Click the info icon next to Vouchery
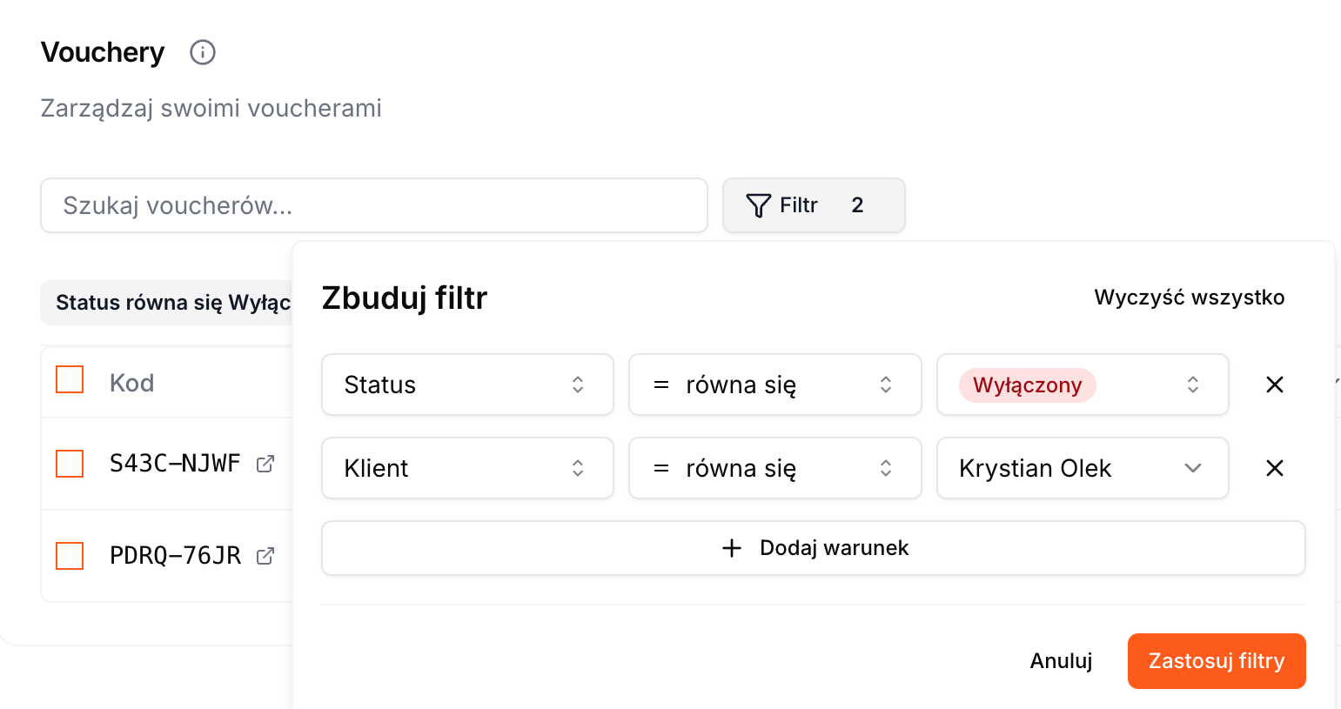The height and width of the screenshot is (709, 1341). click(x=203, y=52)
